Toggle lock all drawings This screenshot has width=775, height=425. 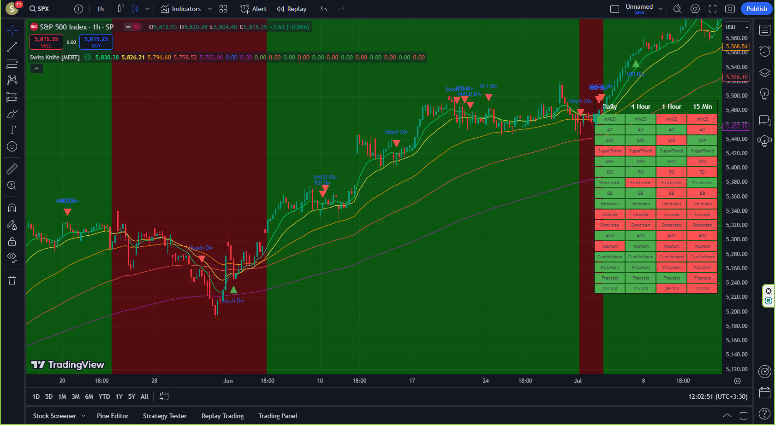click(x=12, y=242)
